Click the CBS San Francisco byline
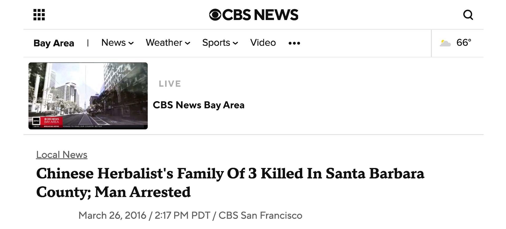Viewport: 506px width, 229px height. tap(260, 215)
